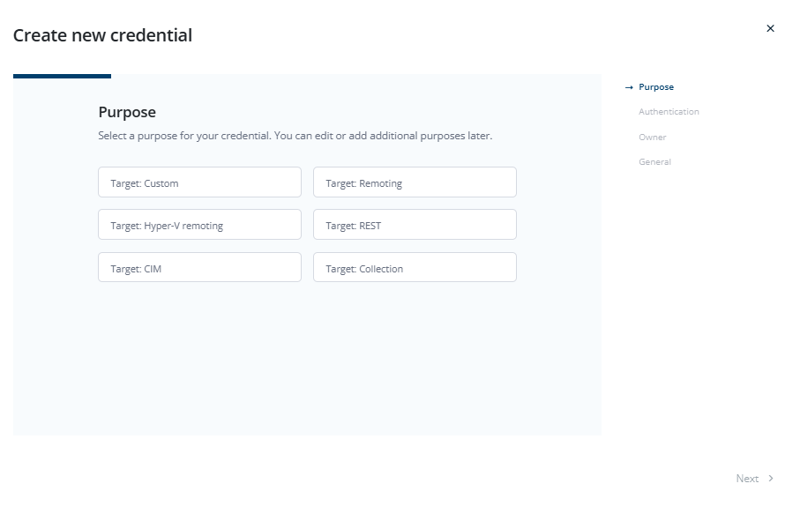
Task: Click the word Target in the REST option
Action: point(340,226)
